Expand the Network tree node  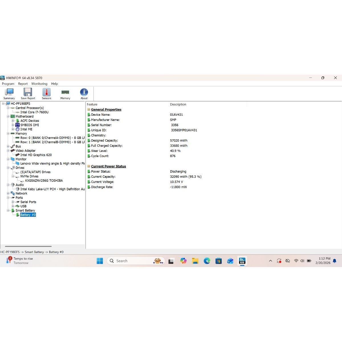tap(8, 193)
